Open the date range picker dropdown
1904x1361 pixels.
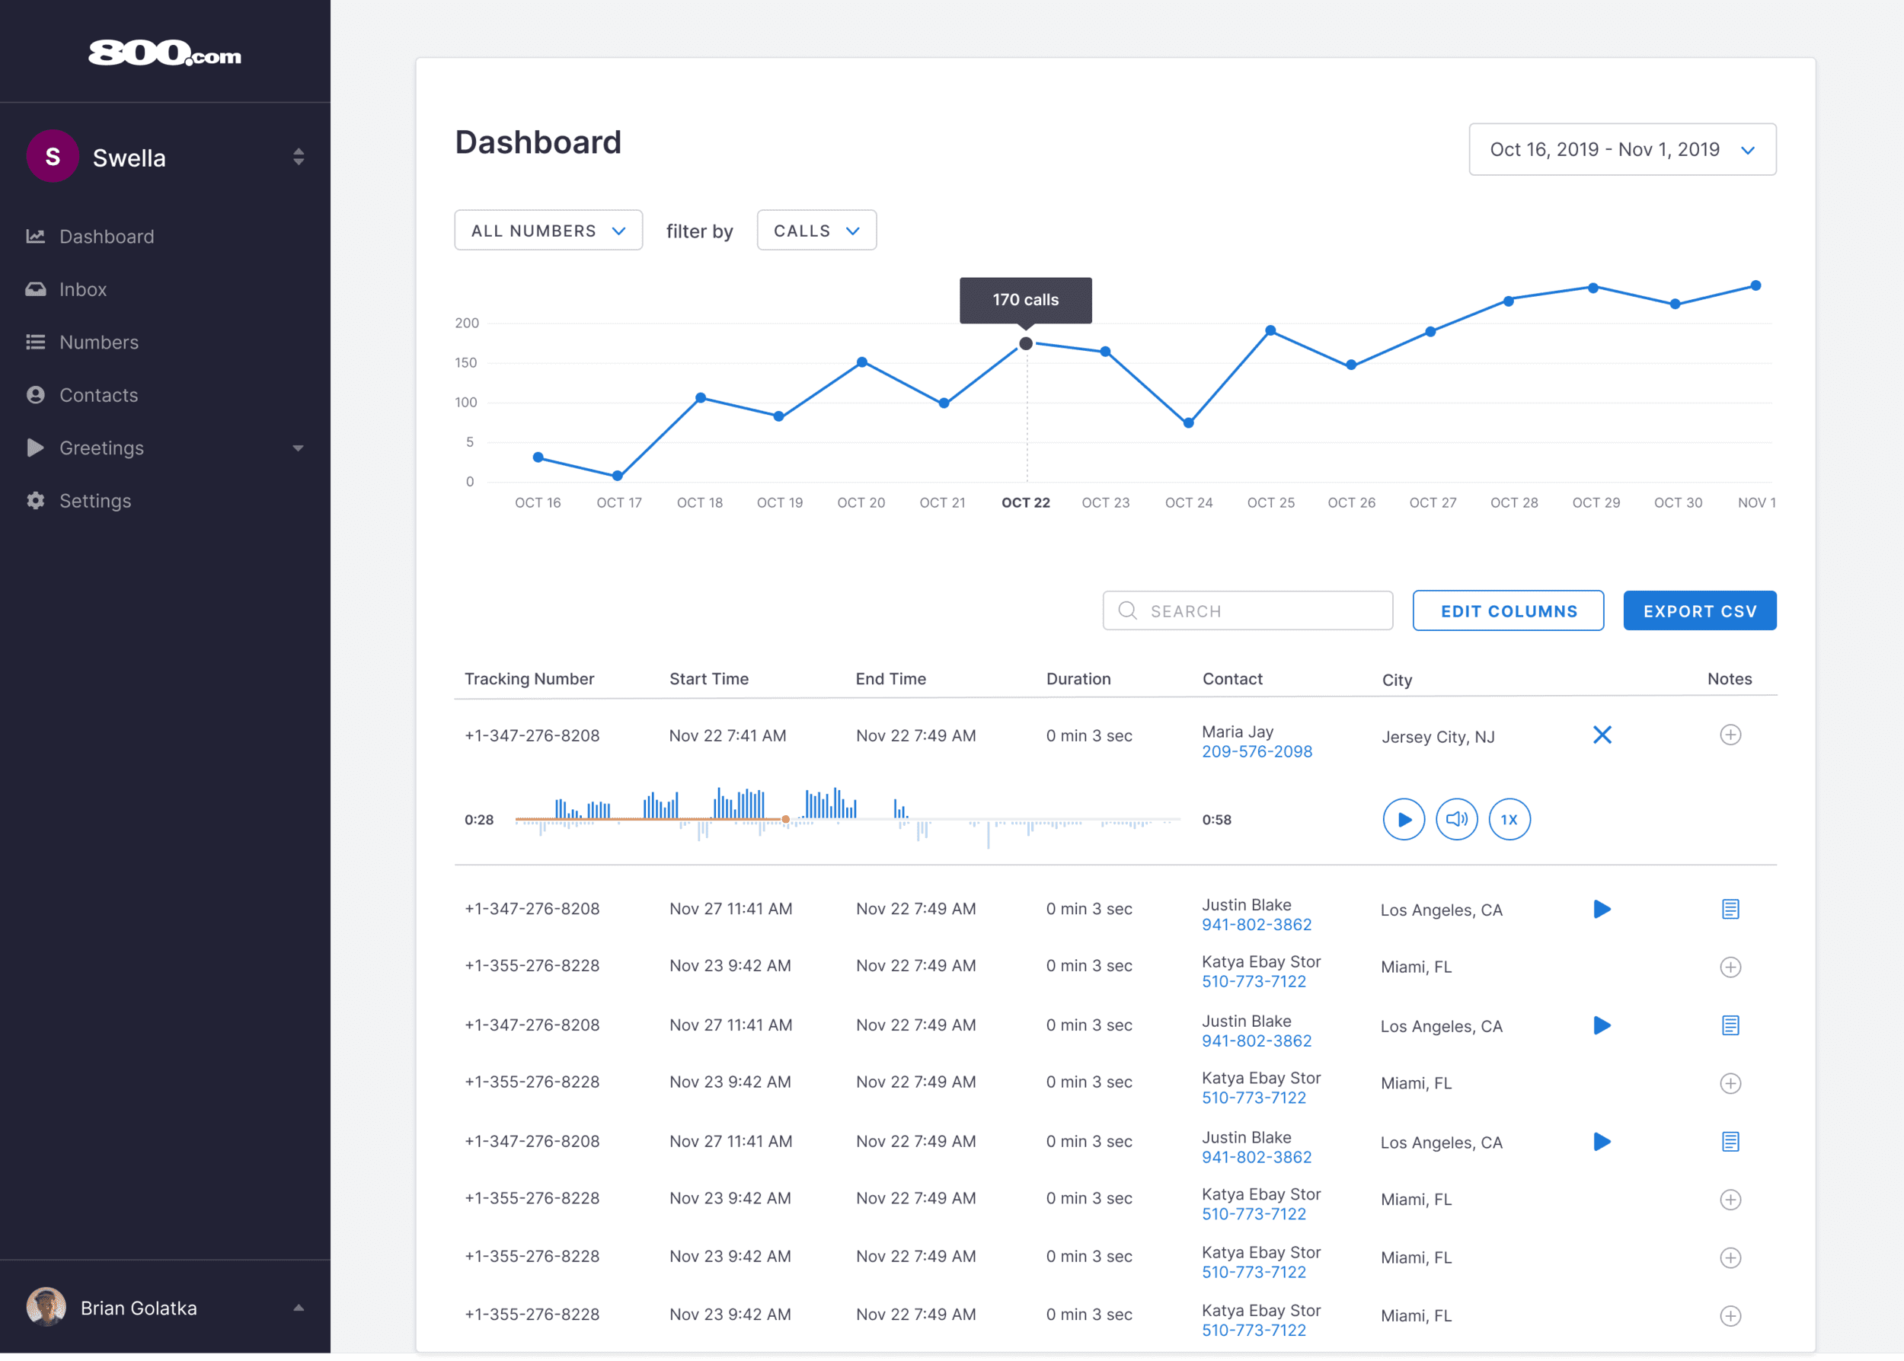[1621, 150]
